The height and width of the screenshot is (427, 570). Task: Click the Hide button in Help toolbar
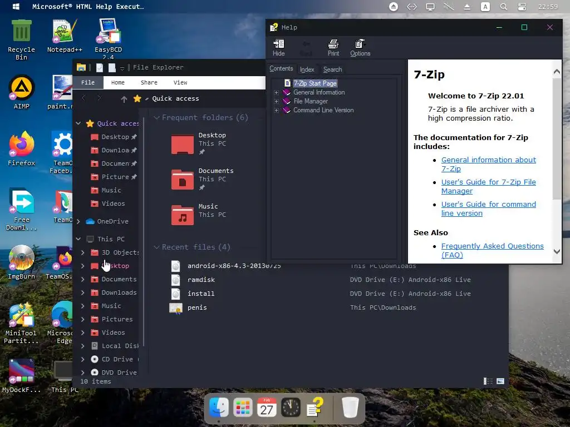279,48
